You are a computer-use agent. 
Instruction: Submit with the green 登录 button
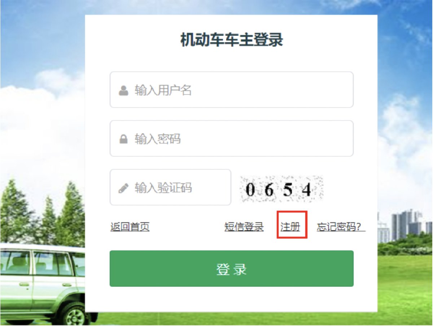click(x=231, y=269)
